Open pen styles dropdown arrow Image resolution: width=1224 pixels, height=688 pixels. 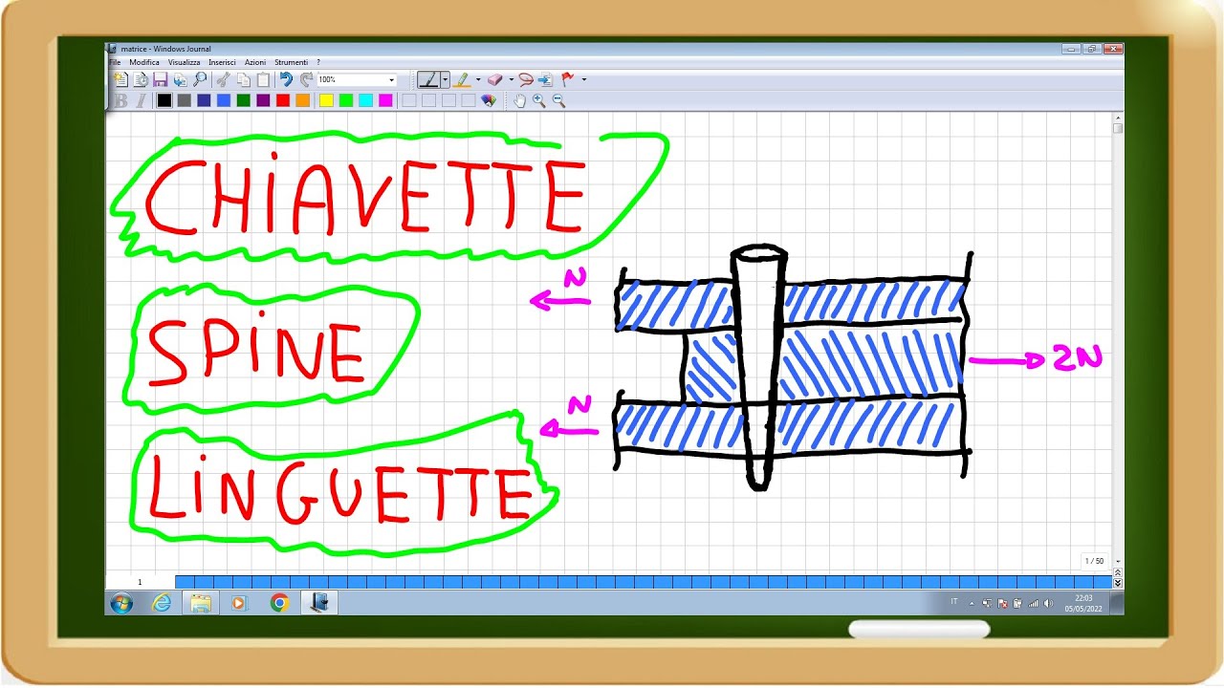(445, 79)
